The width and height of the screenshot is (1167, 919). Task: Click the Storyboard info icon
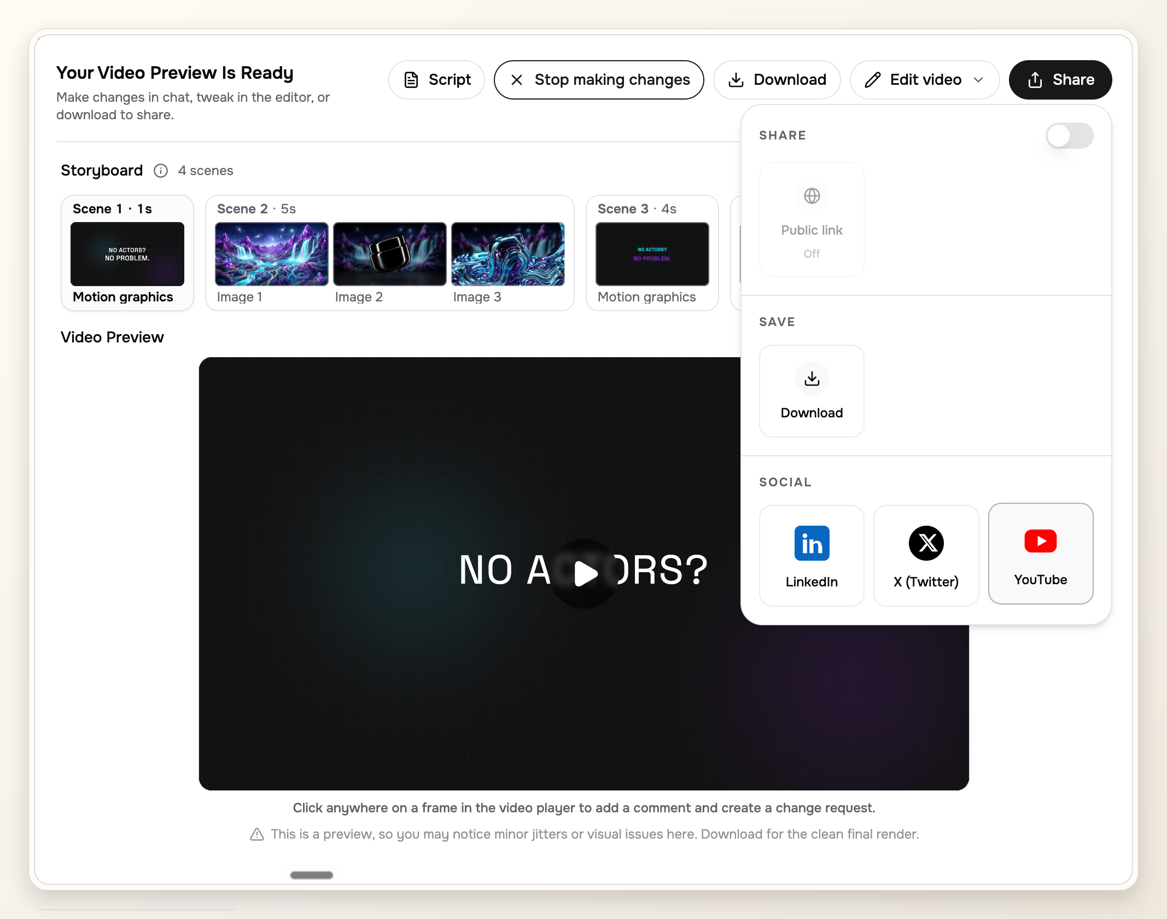[x=161, y=171]
